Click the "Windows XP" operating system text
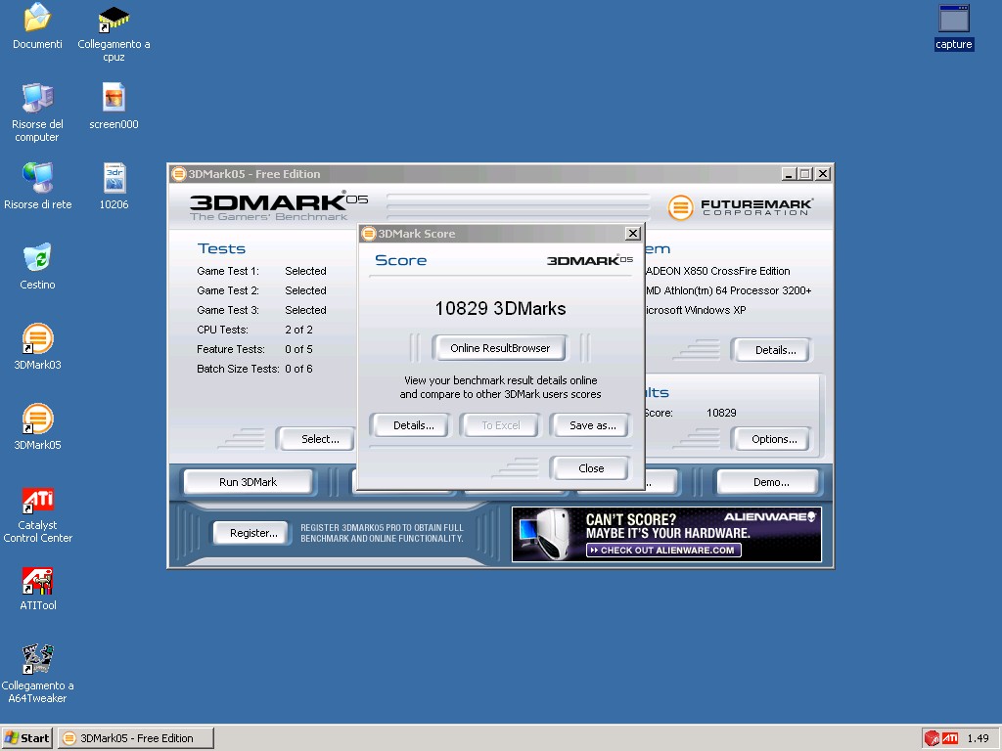 coord(715,310)
